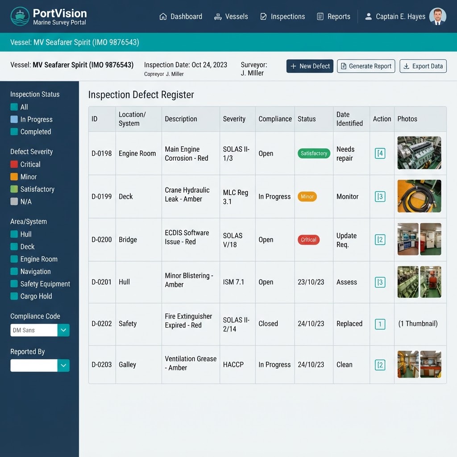Select the gray N/A severity swatch
Image resolution: width=457 pixels, height=457 pixels.
14,201
